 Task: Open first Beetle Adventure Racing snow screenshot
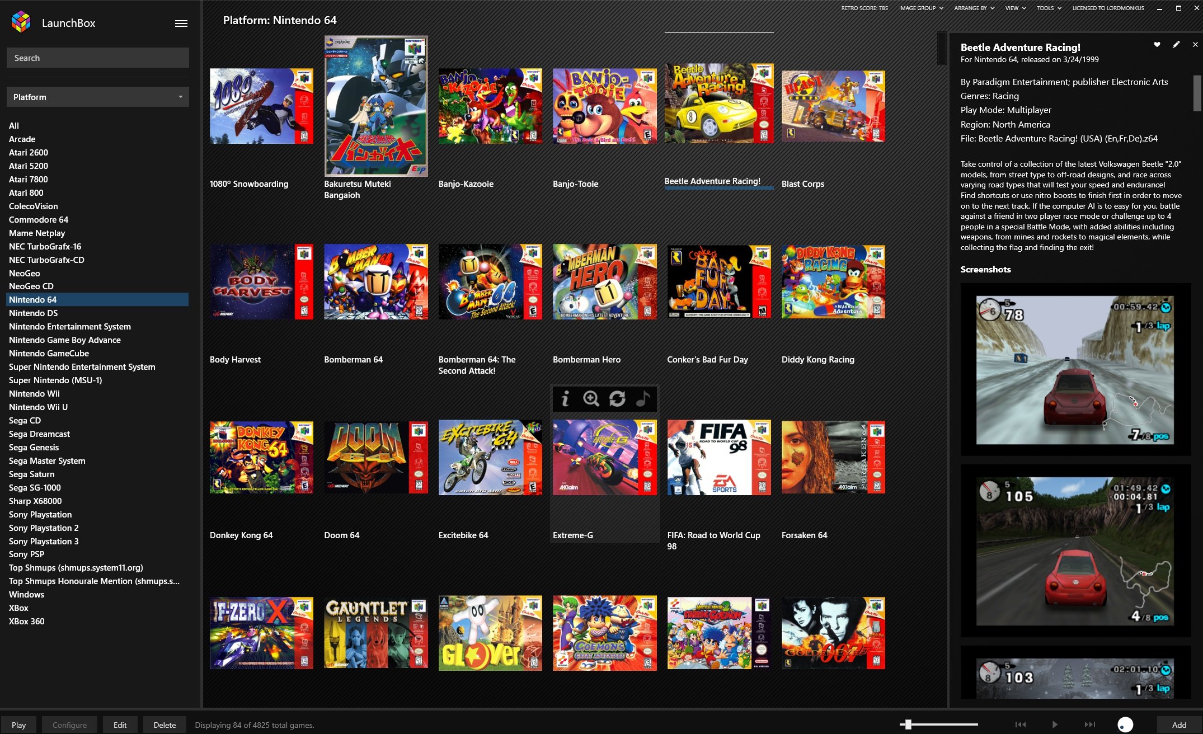click(x=1075, y=370)
